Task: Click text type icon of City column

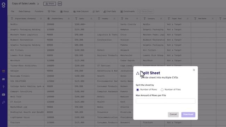Action: [x=122, y=19]
